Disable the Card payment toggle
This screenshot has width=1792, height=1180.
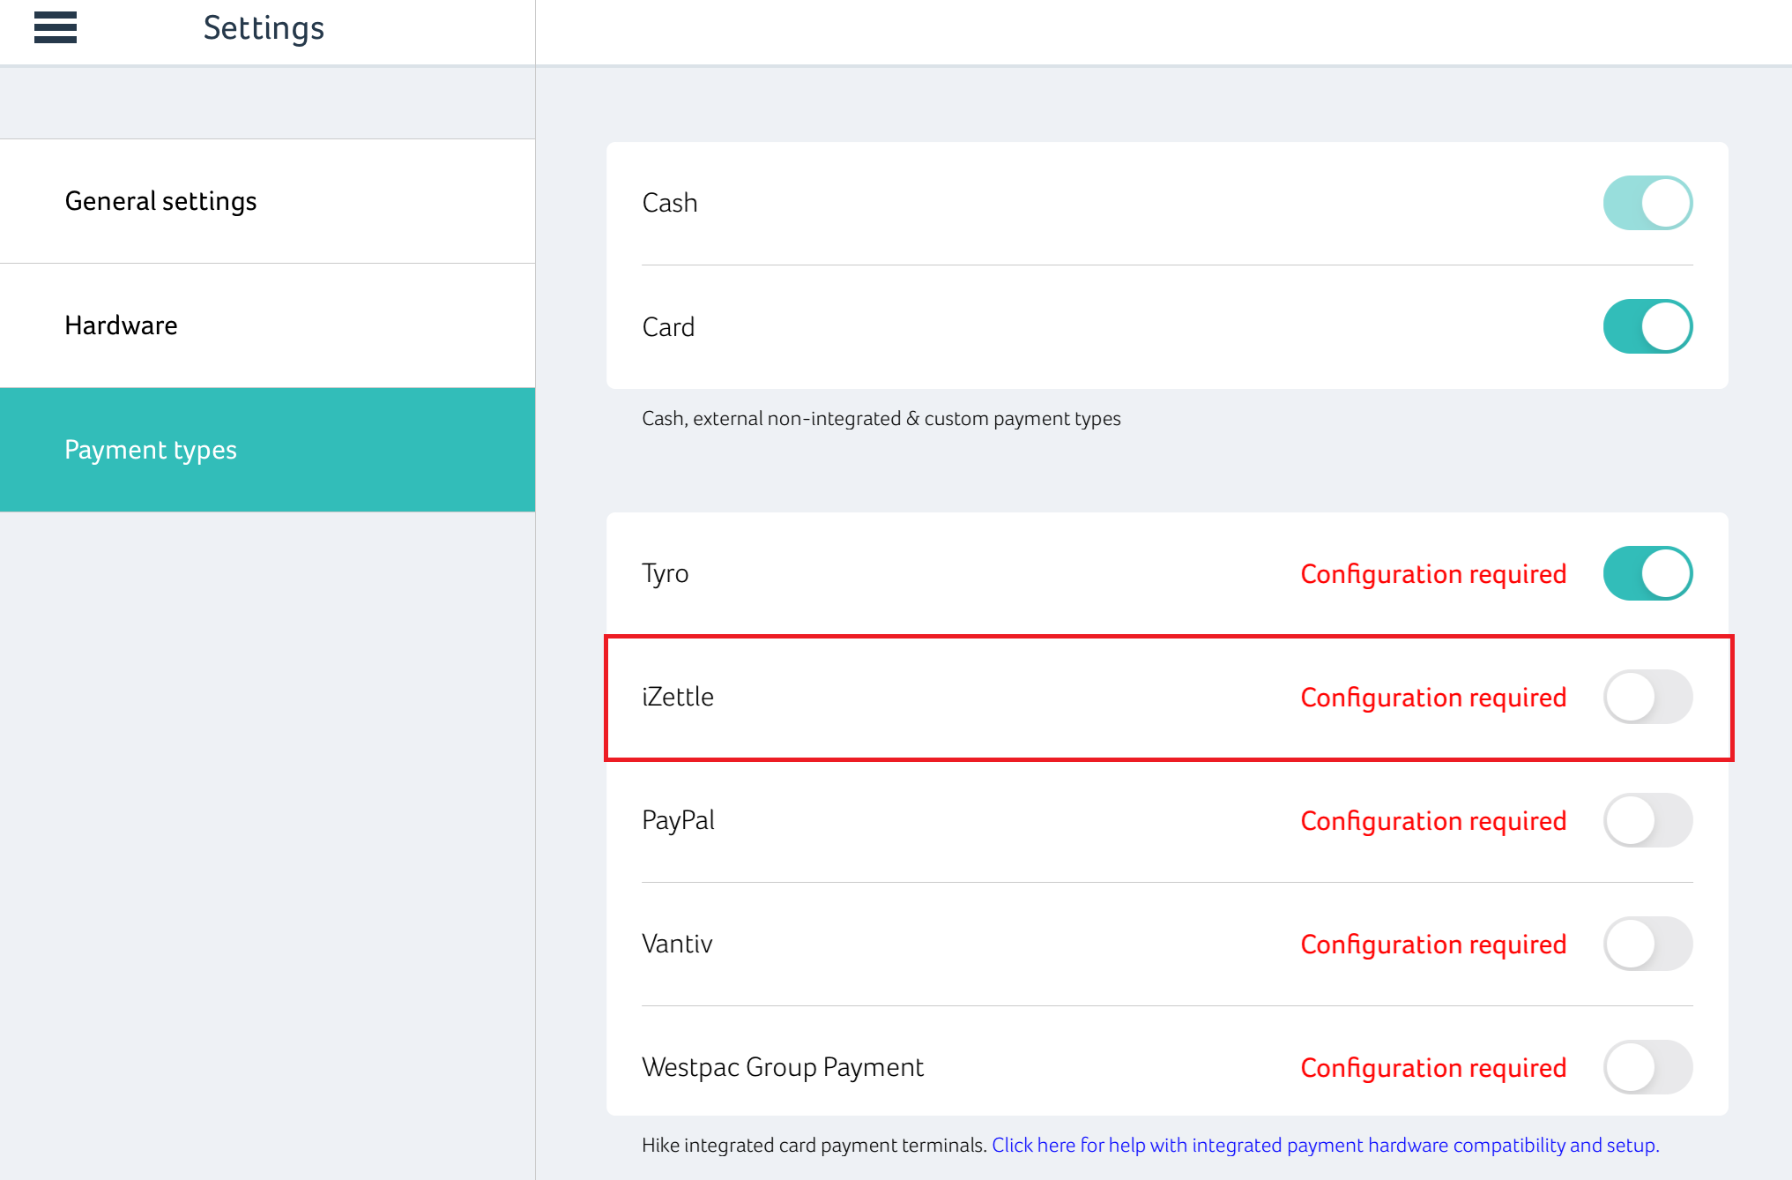(1647, 326)
